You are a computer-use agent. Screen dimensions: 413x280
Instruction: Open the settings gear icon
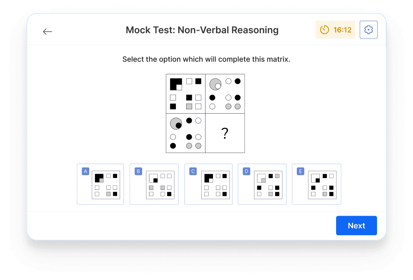[369, 29]
